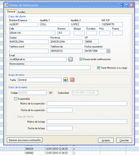The image size is (139, 155).
Task: Click the email send icon next to Email field
Action: point(70,59)
